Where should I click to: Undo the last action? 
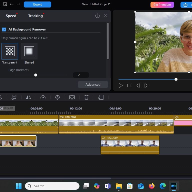pos(12,4)
